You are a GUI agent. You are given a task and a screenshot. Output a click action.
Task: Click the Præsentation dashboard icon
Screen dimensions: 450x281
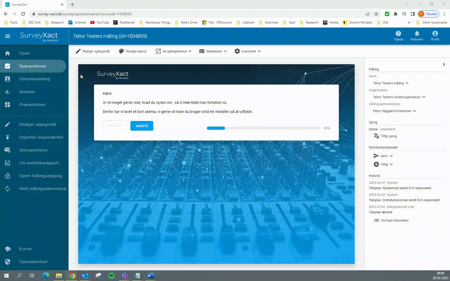tap(7, 105)
